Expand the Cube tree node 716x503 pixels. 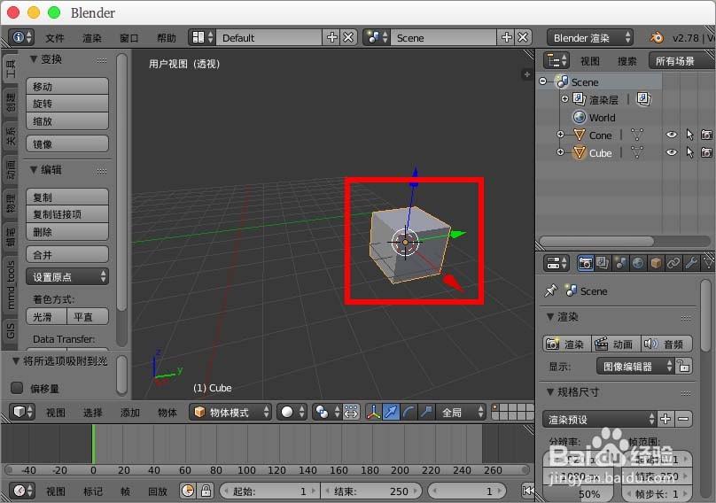click(x=560, y=152)
